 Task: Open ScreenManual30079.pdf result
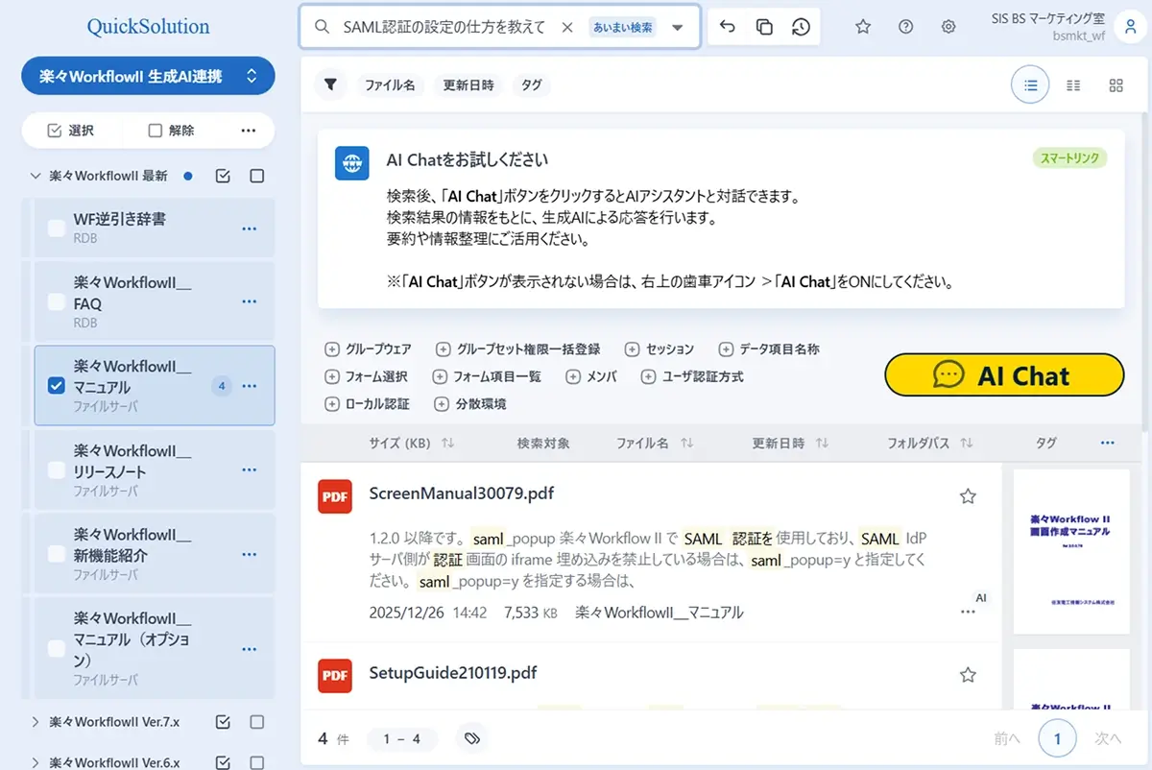462,493
